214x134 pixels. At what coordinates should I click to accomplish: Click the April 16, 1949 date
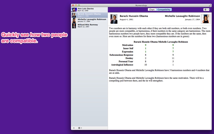pos(83,11)
